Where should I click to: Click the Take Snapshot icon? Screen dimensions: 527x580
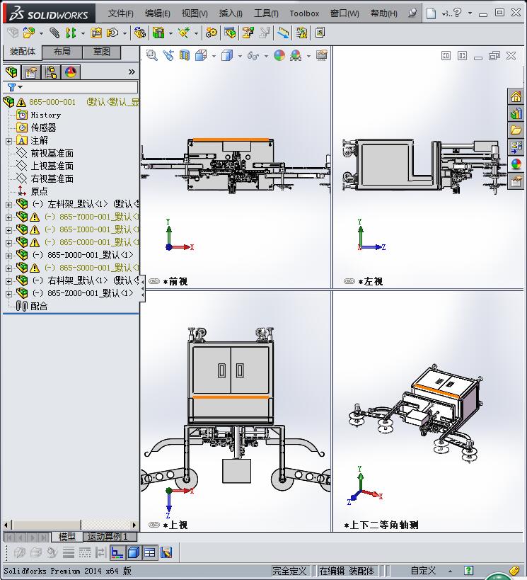click(320, 33)
